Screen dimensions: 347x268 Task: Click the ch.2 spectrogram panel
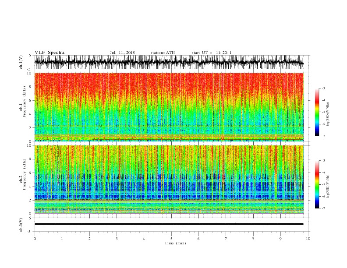pos(169,180)
